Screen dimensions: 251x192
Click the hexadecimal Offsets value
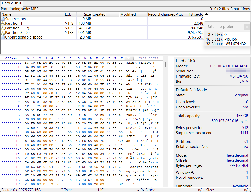[x=237, y=160]
